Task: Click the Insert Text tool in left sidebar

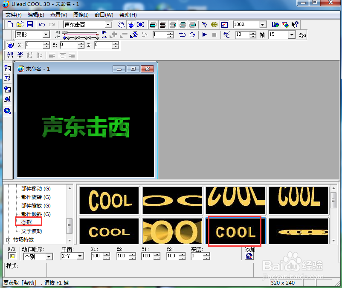Action: tap(7, 68)
